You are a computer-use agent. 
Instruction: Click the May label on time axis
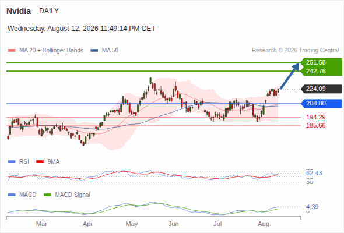(x=131, y=224)
